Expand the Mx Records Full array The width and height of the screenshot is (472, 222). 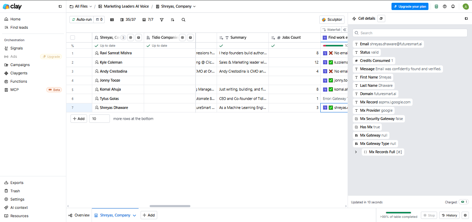[356, 152]
